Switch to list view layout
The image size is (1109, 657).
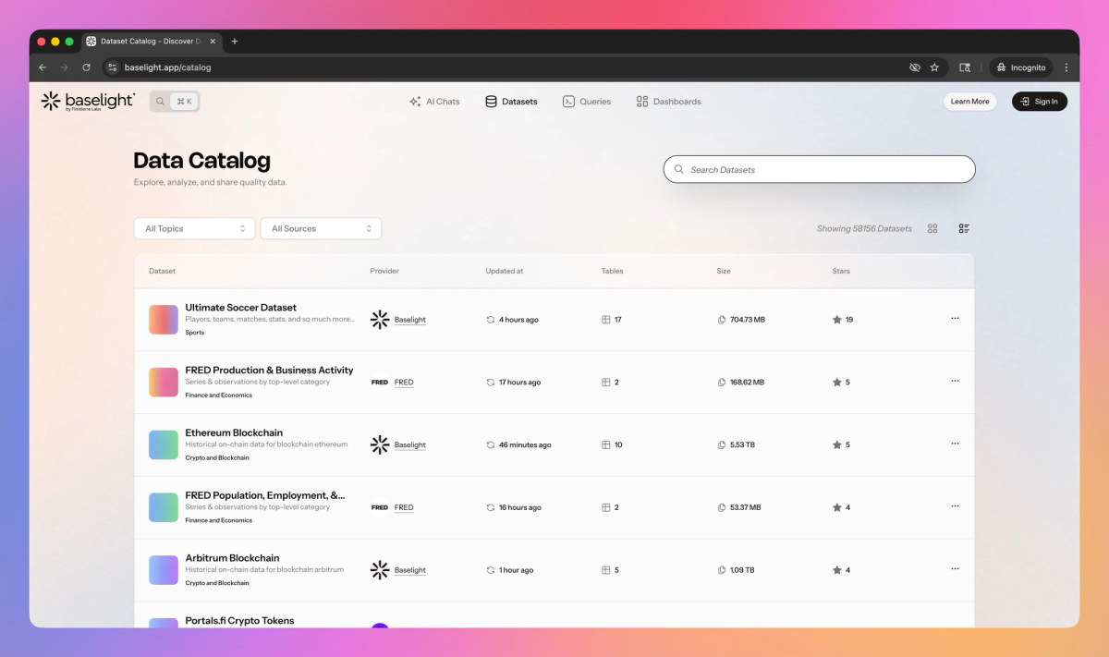[964, 228]
